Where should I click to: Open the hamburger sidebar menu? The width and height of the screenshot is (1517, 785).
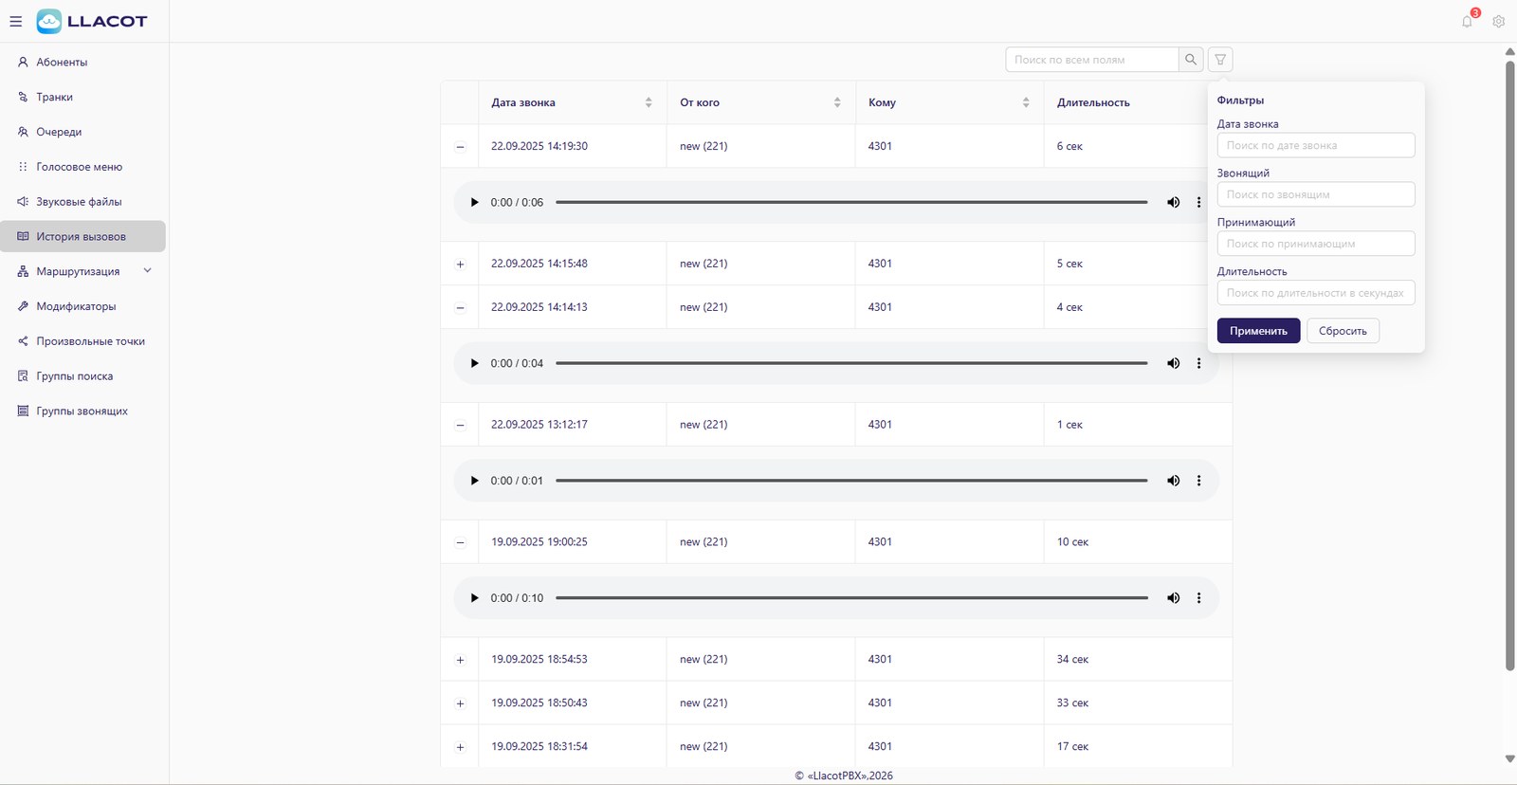16,21
